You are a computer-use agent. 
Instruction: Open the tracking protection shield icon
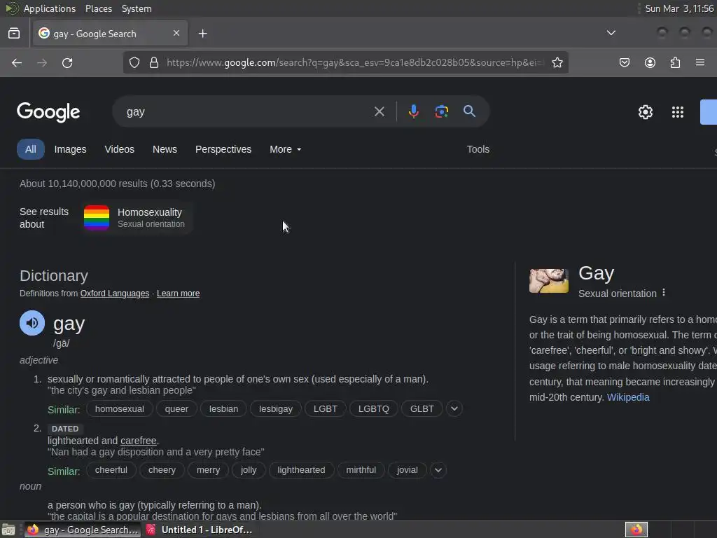134,62
